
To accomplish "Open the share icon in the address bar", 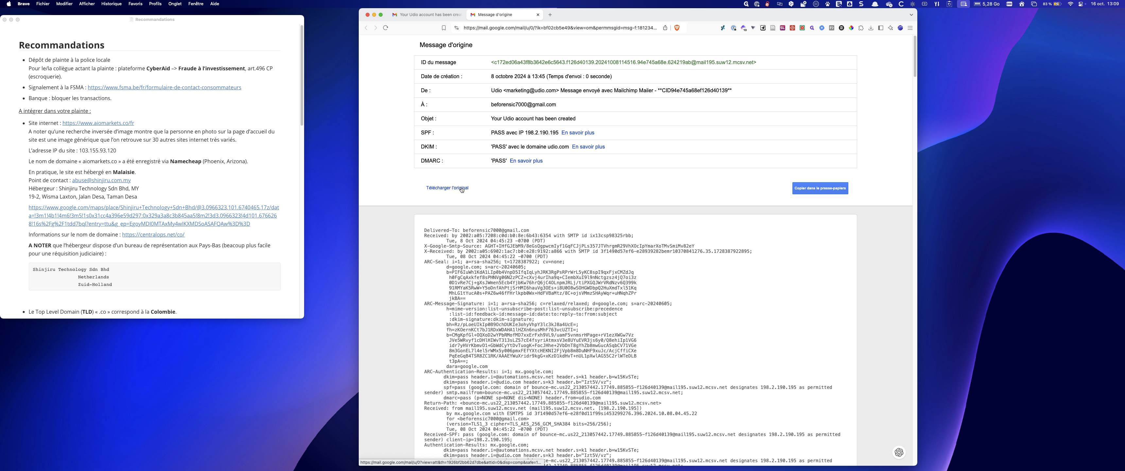I will (x=665, y=28).
